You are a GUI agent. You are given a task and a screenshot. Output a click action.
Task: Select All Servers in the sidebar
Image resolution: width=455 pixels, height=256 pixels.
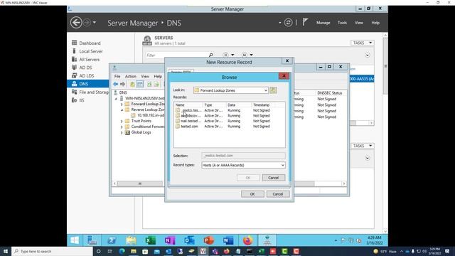[x=88, y=59]
